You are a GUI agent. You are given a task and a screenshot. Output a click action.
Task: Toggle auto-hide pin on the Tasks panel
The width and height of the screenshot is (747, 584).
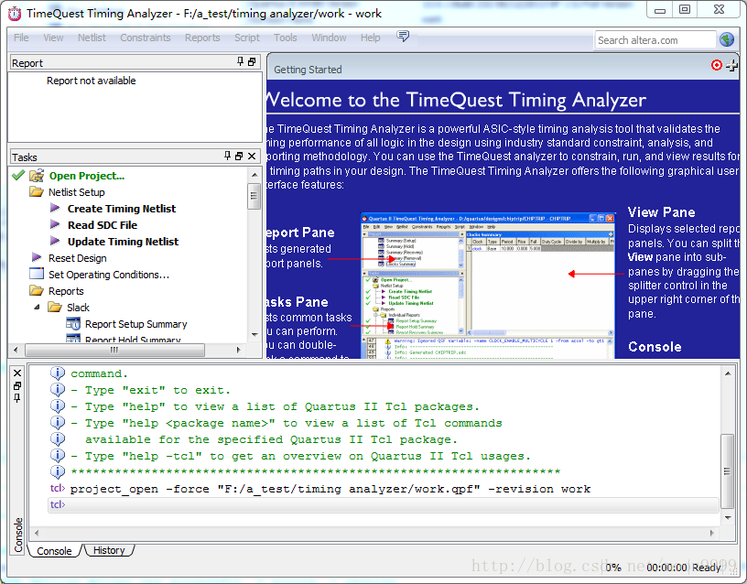pos(228,154)
